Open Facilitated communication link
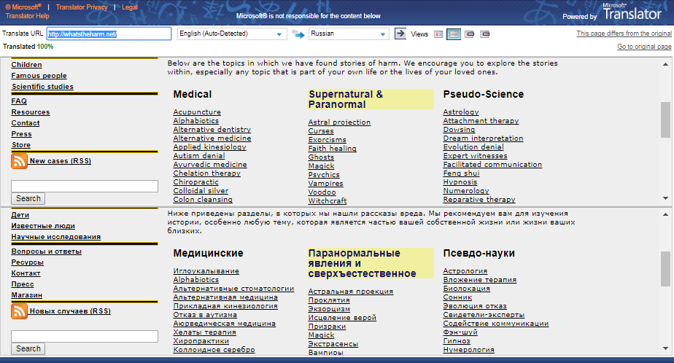674x363 pixels. (492, 165)
